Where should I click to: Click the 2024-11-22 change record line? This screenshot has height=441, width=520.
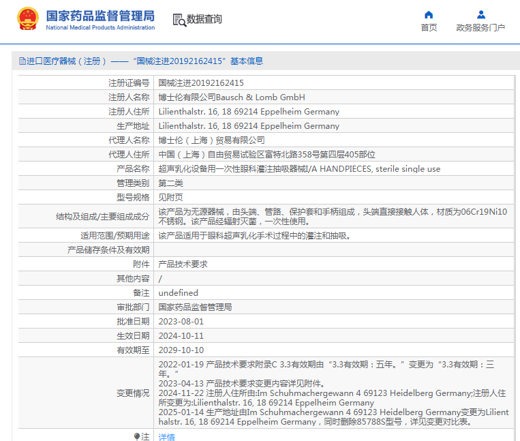[x=332, y=398]
